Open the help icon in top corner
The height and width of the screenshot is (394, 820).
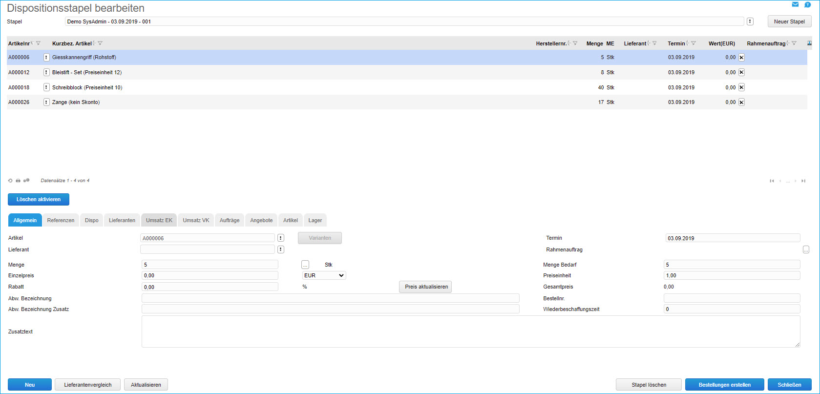pyautogui.click(x=807, y=4)
